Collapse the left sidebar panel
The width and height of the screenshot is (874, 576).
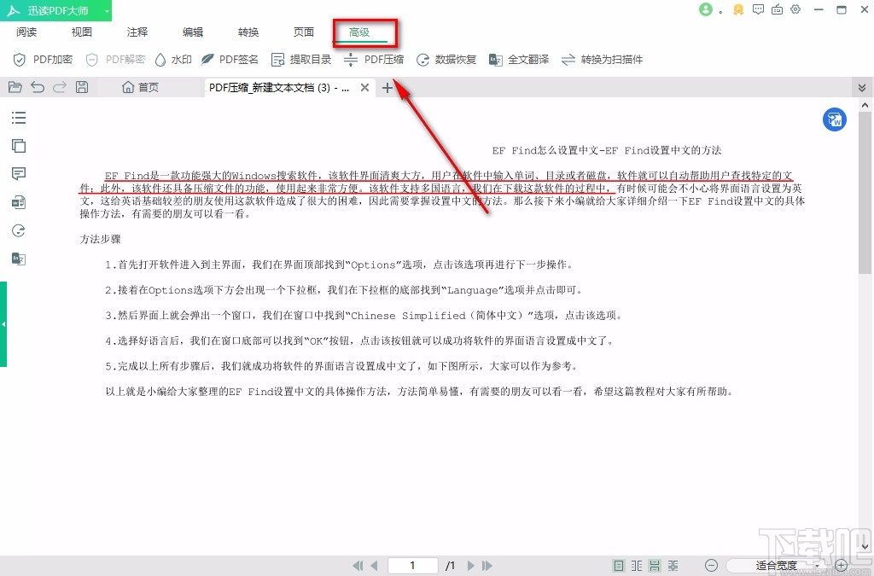pos(4,324)
